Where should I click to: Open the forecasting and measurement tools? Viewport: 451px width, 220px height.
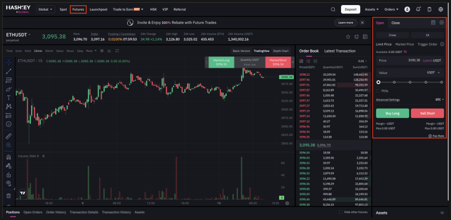coord(8,115)
